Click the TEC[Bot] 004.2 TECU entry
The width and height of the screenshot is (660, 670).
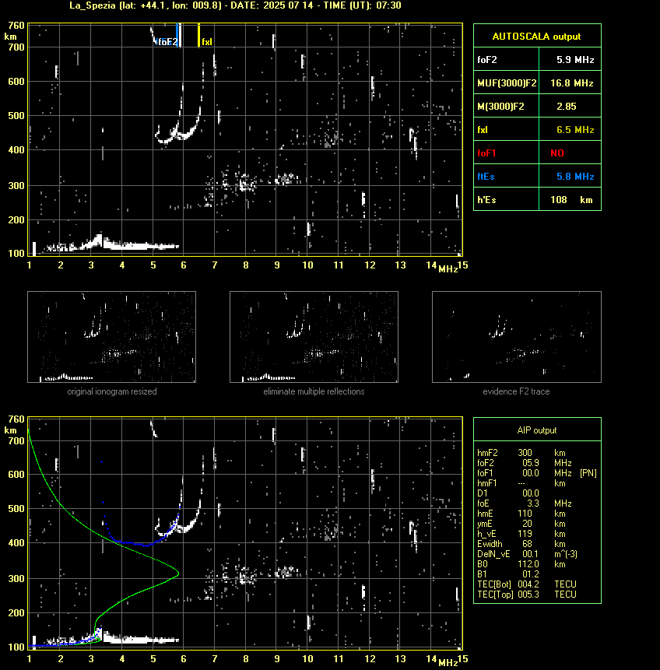coord(527,584)
